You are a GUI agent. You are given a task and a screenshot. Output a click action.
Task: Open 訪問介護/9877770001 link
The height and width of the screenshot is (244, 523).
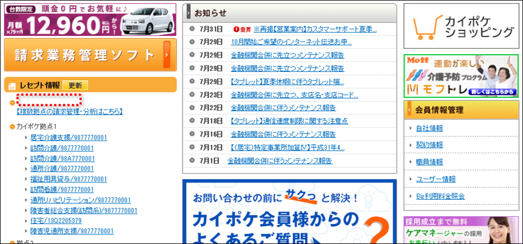pos(62,148)
